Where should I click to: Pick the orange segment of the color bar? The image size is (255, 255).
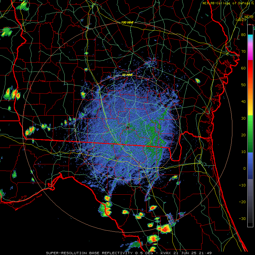(250, 96)
